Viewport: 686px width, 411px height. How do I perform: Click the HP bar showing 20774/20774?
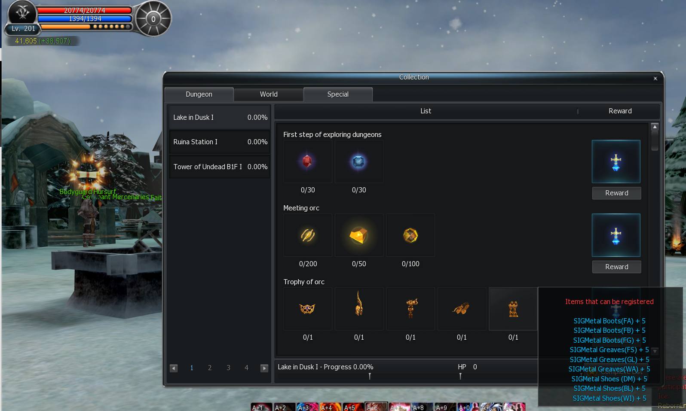85,10
